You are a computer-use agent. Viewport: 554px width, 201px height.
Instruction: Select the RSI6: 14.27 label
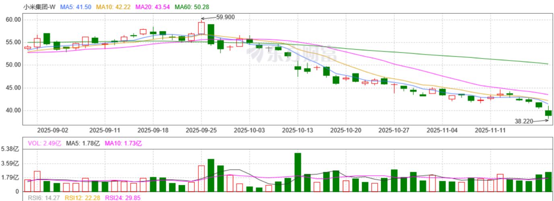pyautogui.click(x=45, y=197)
